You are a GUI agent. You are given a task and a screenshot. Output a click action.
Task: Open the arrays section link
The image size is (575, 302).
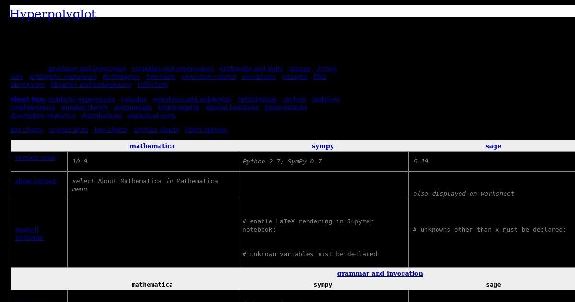point(327,69)
